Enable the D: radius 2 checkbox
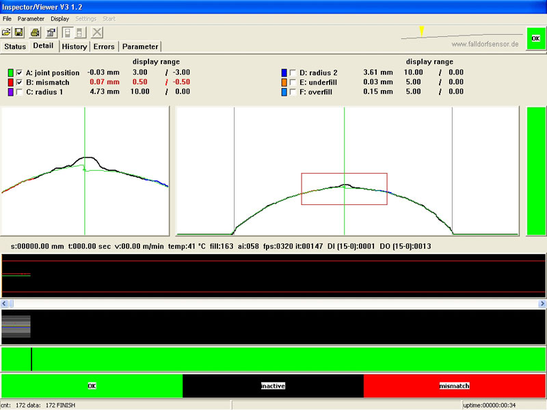The width and height of the screenshot is (547, 410). click(x=293, y=72)
